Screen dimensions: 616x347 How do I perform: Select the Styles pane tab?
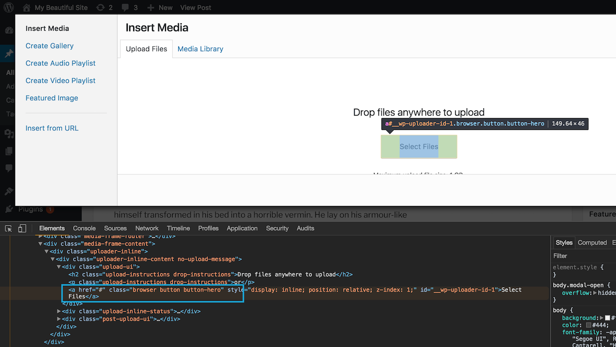pos(564,243)
